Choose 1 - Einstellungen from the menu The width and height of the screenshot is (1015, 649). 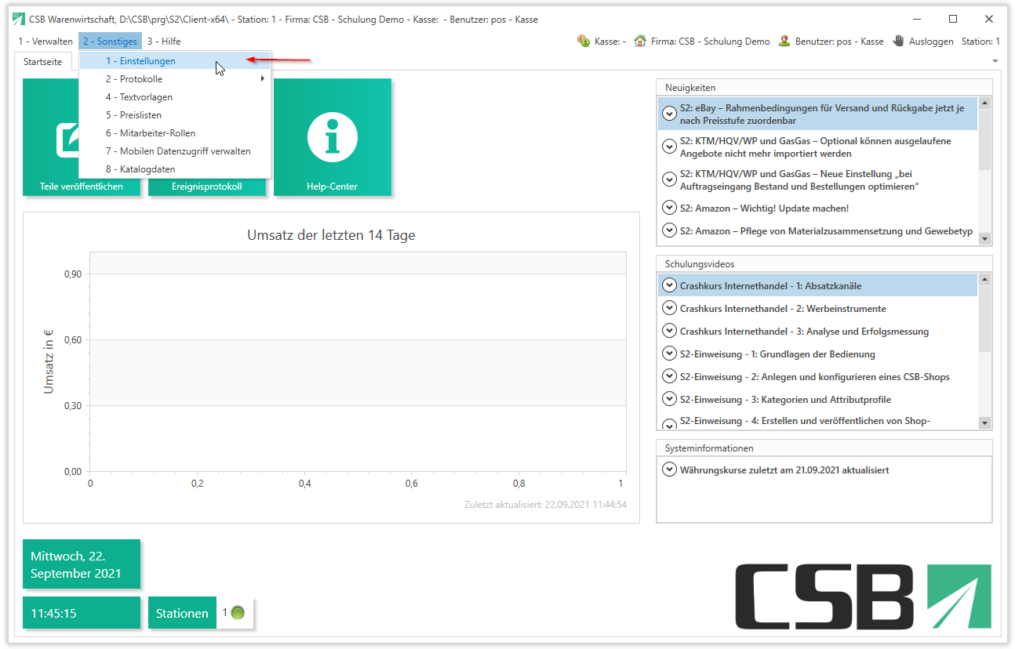(176, 61)
